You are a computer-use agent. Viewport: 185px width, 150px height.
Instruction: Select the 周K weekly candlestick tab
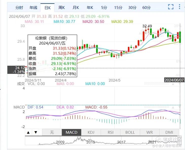(x=61, y=8)
